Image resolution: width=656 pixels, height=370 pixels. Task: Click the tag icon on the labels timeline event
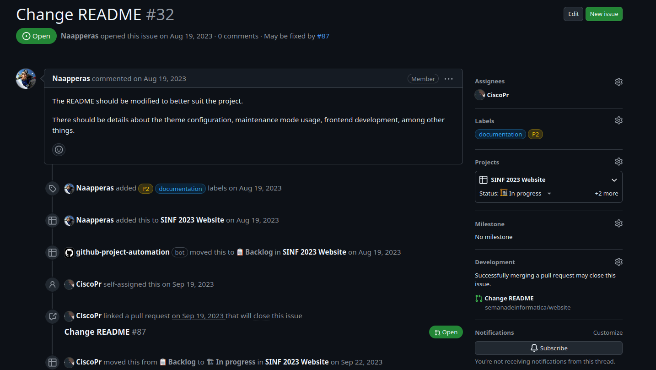click(x=52, y=188)
